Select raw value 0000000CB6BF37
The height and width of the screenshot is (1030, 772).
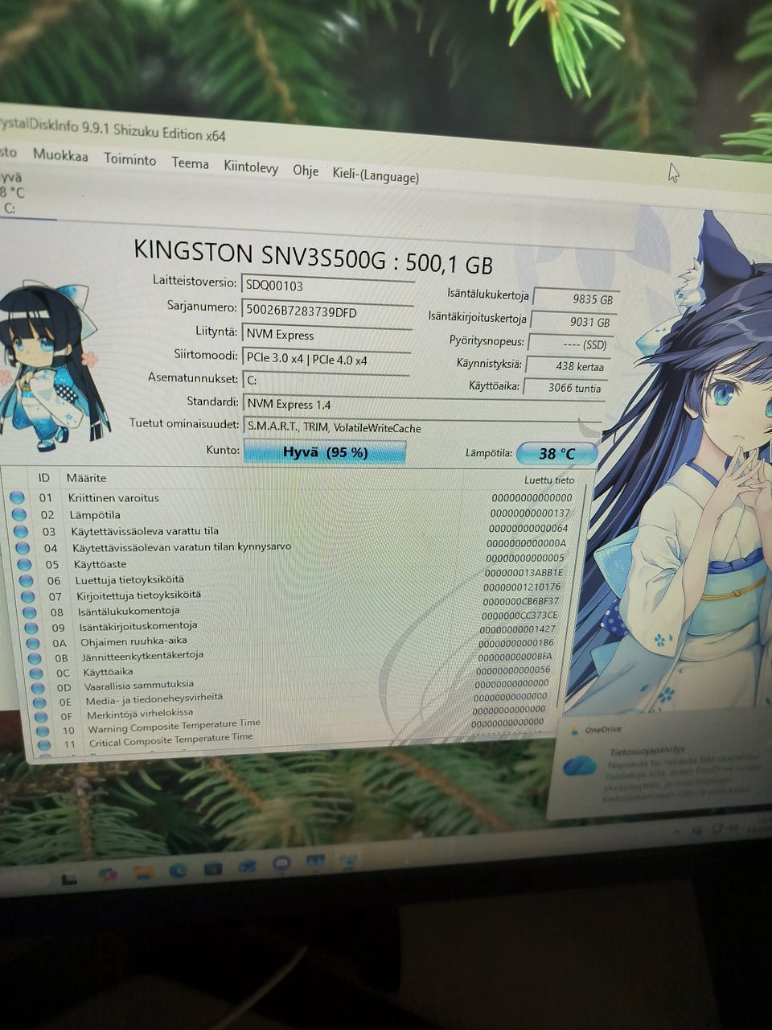521,601
